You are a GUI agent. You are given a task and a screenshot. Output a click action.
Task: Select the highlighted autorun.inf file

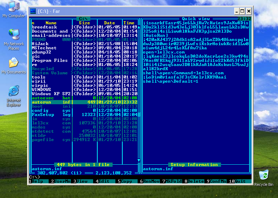(84, 102)
